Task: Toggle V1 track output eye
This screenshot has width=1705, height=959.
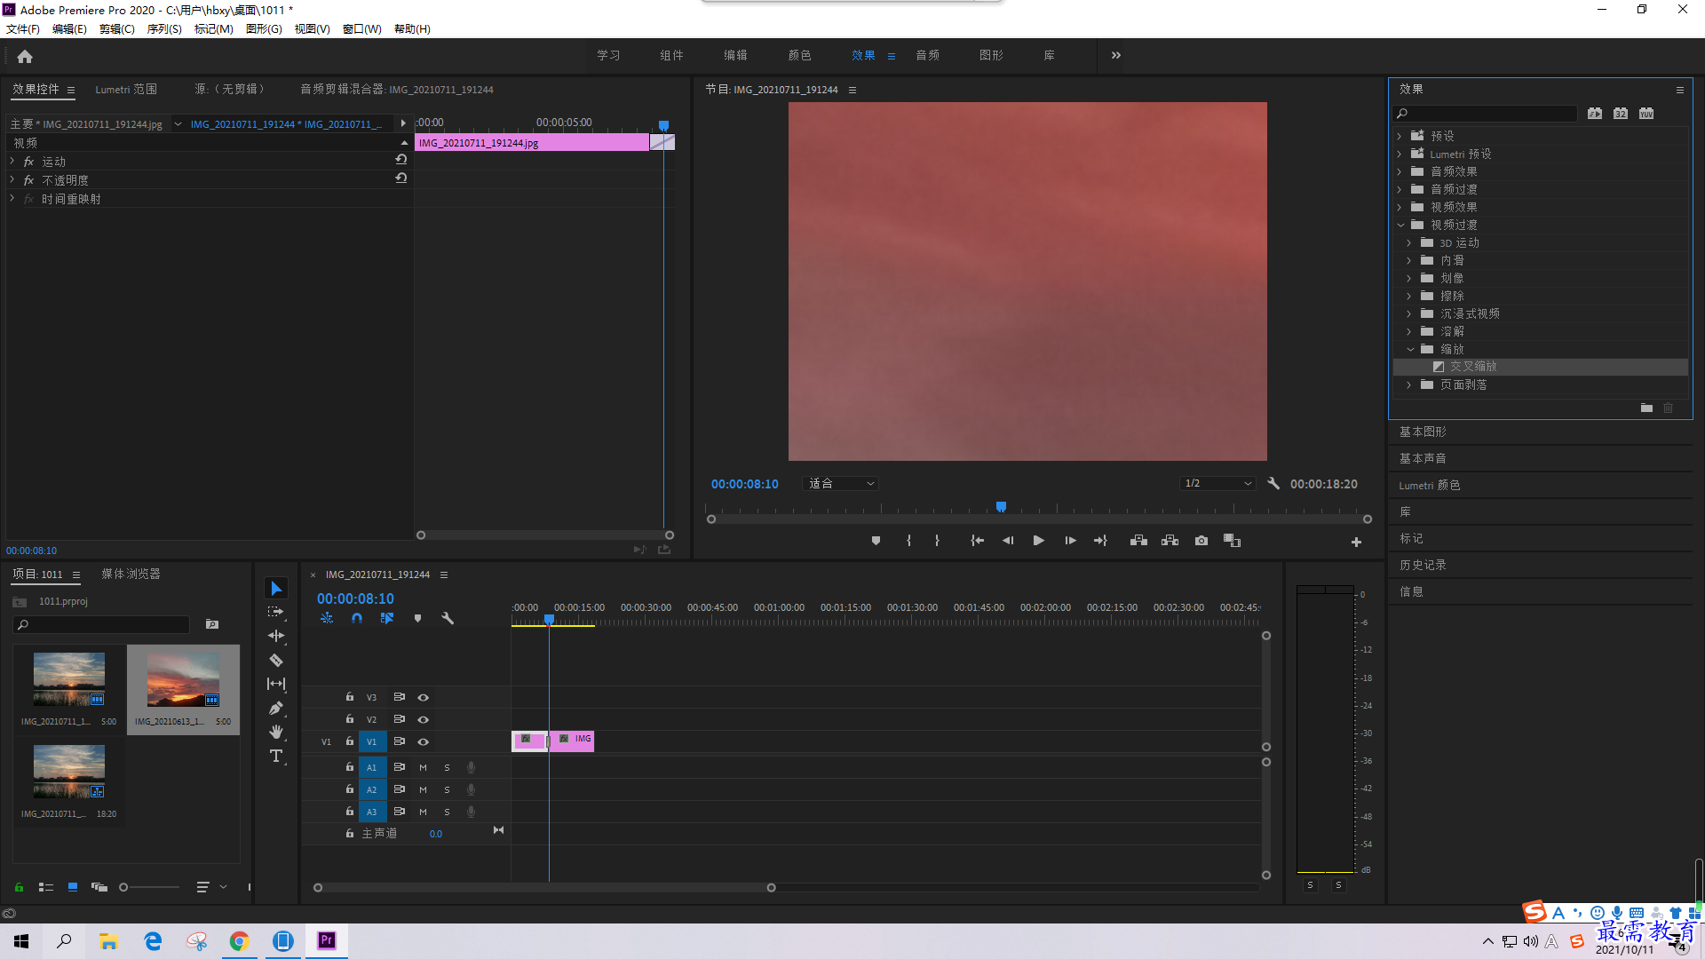Action: (x=424, y=741)
